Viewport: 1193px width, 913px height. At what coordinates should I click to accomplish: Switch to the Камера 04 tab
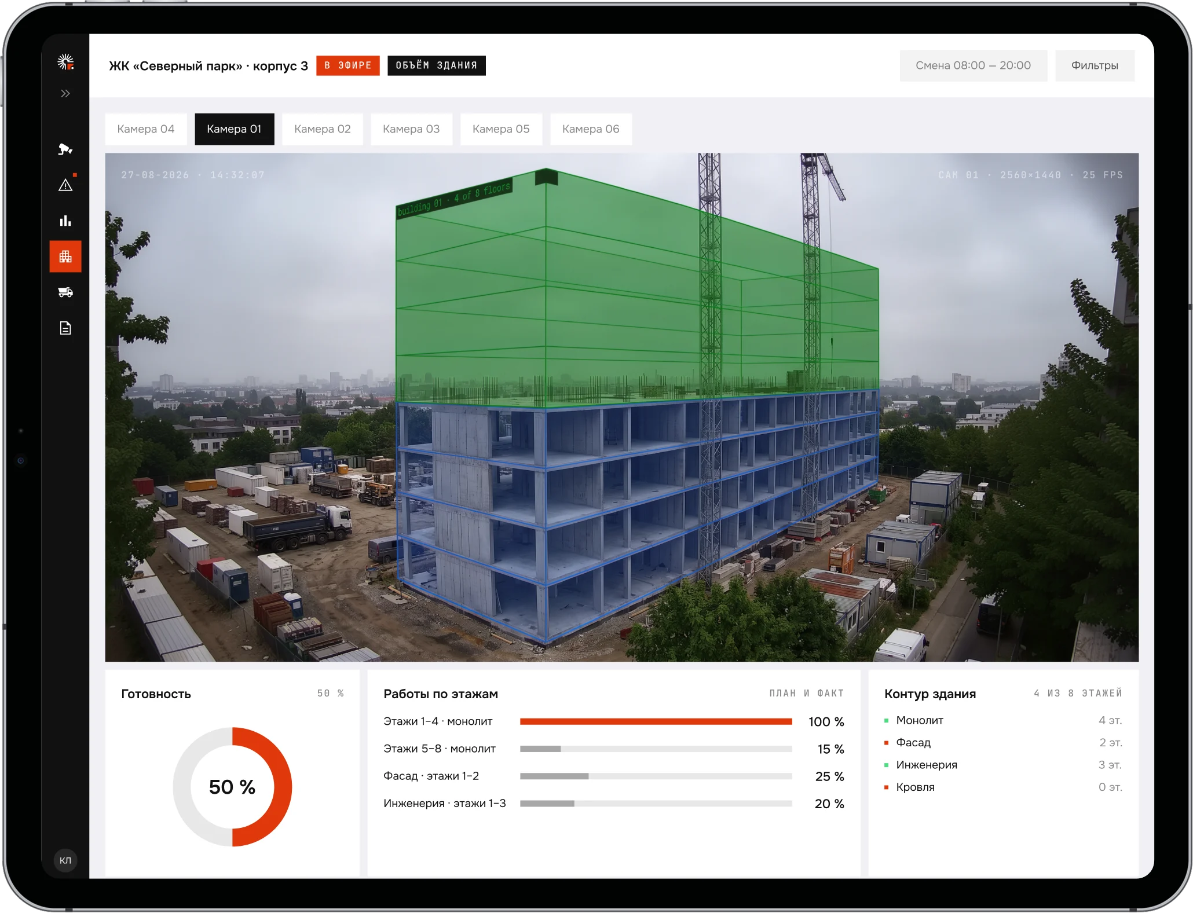pos(146,129)
